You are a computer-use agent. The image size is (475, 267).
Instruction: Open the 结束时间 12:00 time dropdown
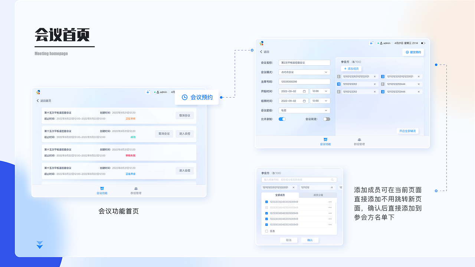320,101
